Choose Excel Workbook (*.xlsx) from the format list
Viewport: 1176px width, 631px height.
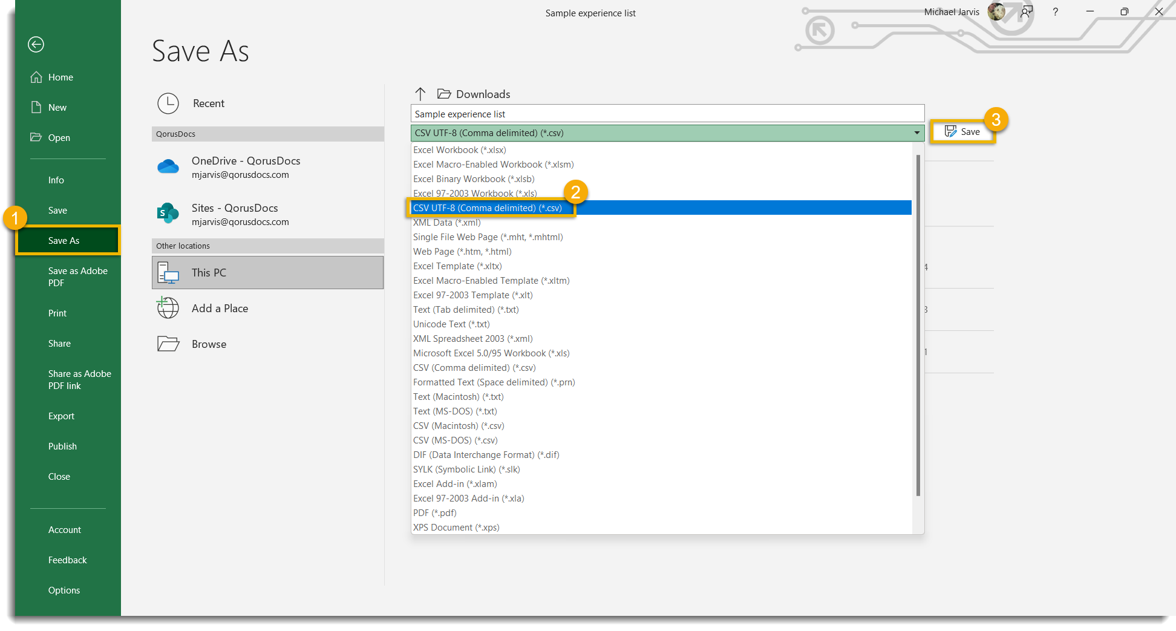click(x=459, y=149)
